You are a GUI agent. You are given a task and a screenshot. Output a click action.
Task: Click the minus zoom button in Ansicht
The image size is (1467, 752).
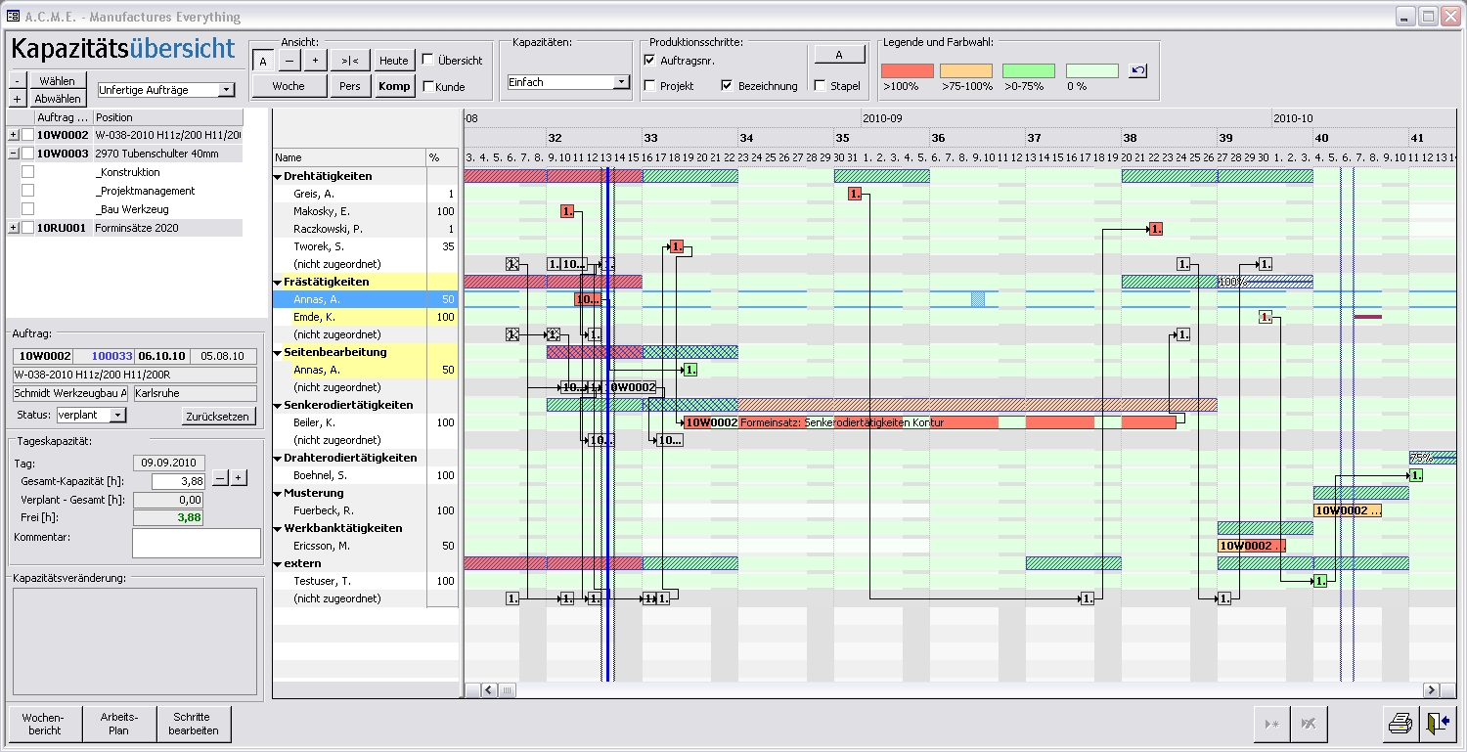tap(289, 61)
